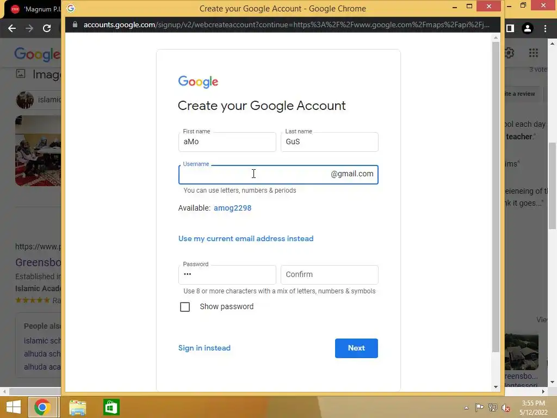Click the First name field
The height and width of the screenshot is (418, 557).
point(227,142)
